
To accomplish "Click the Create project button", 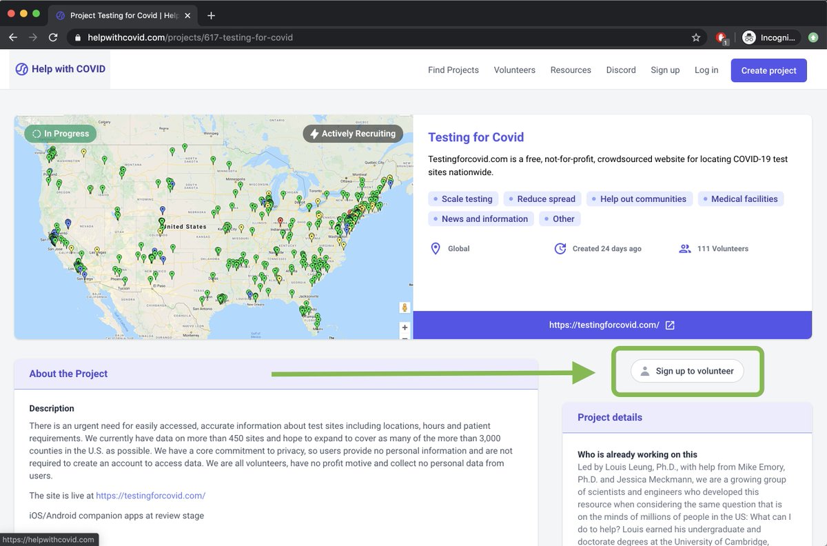I will 769,70.
